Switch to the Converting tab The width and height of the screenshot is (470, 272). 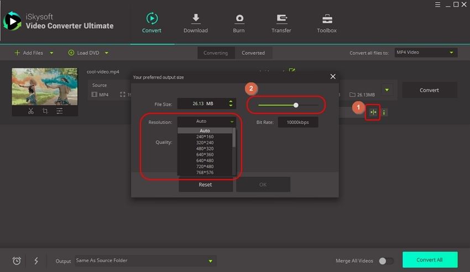click(216, 53)
